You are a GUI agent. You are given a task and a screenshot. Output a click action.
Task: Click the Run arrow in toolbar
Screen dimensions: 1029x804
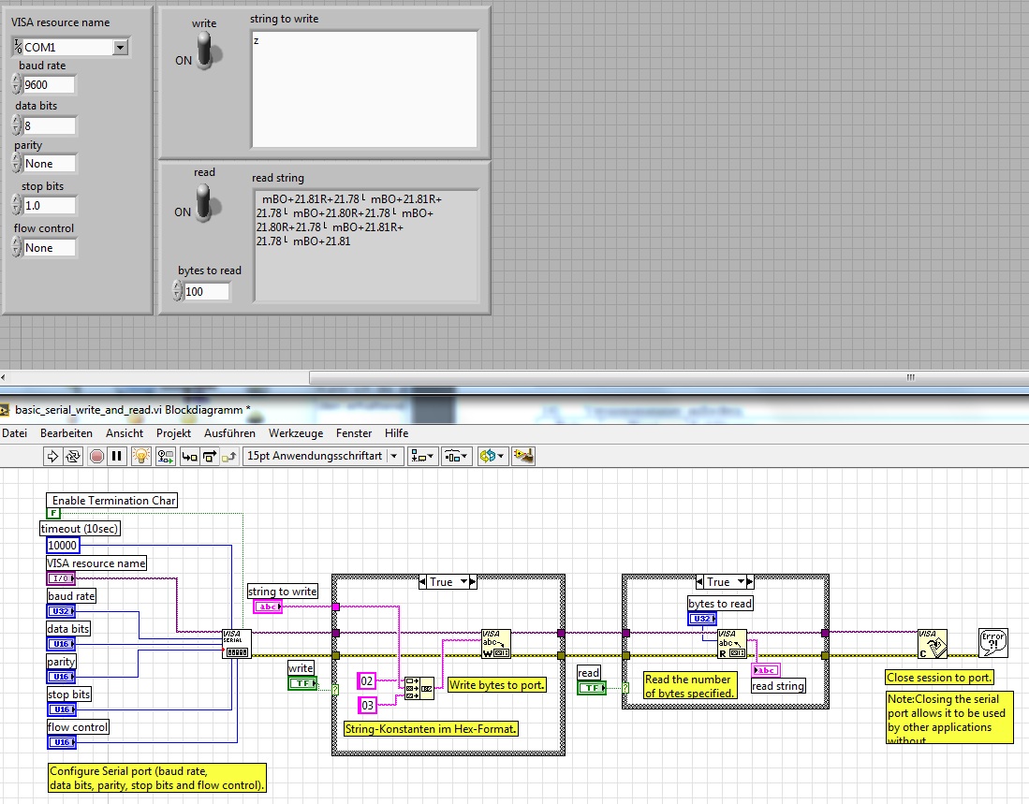point(52,456)
